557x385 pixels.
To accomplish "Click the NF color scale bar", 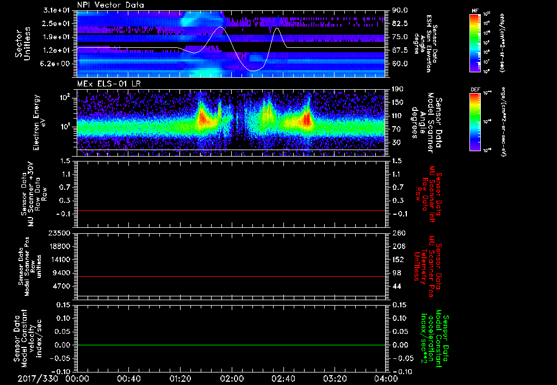I will click(x=475, y=42).
